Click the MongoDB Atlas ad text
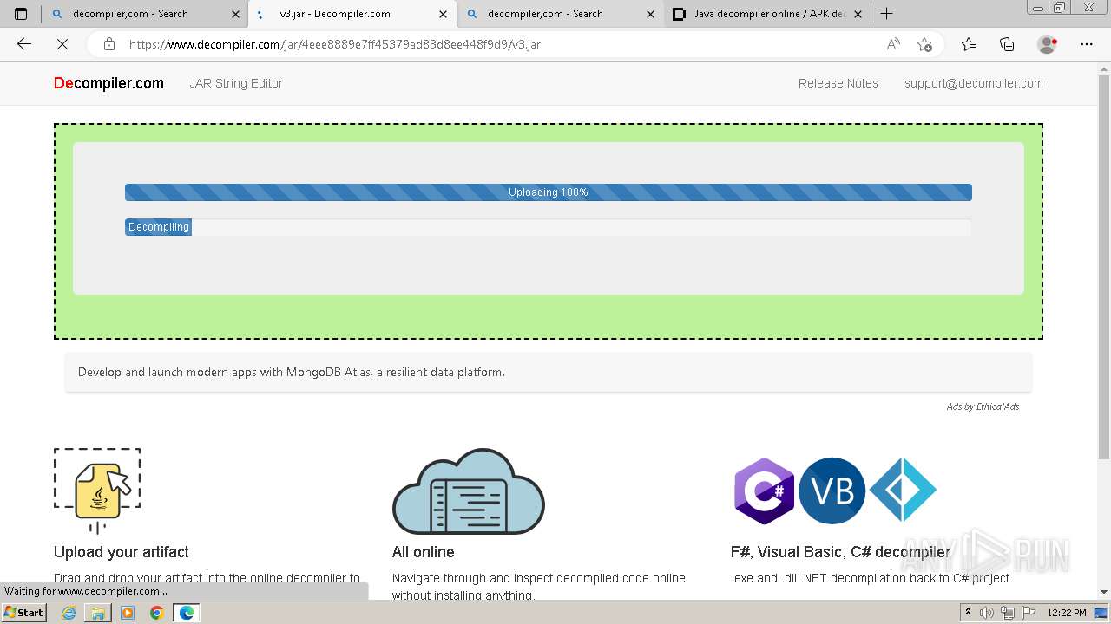 click(x=292, y=372)
